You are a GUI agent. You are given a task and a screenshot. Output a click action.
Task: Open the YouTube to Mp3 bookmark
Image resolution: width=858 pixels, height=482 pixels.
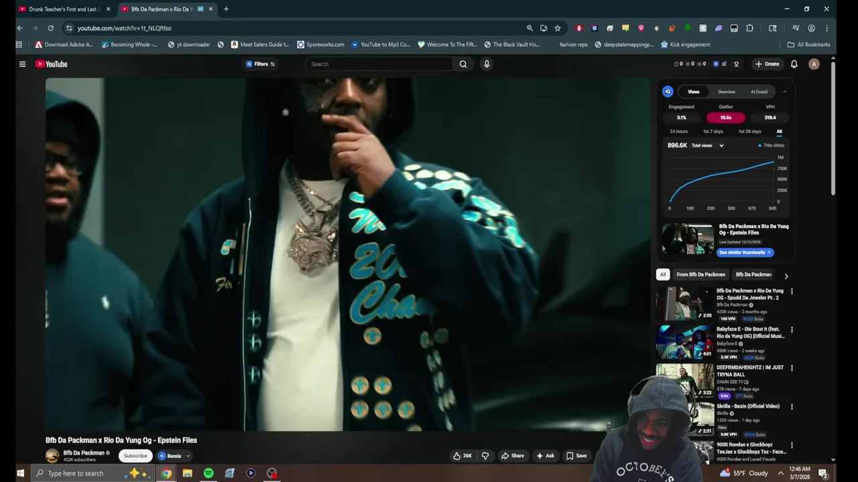click(x=380, y=45)
